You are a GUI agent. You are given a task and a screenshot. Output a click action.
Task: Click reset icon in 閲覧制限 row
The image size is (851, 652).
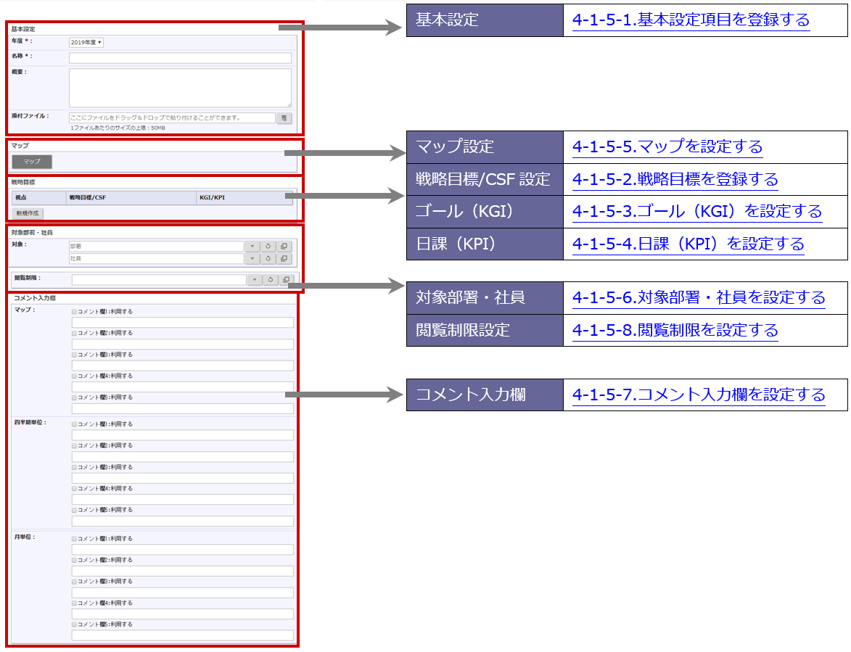[x=271, y=280]
